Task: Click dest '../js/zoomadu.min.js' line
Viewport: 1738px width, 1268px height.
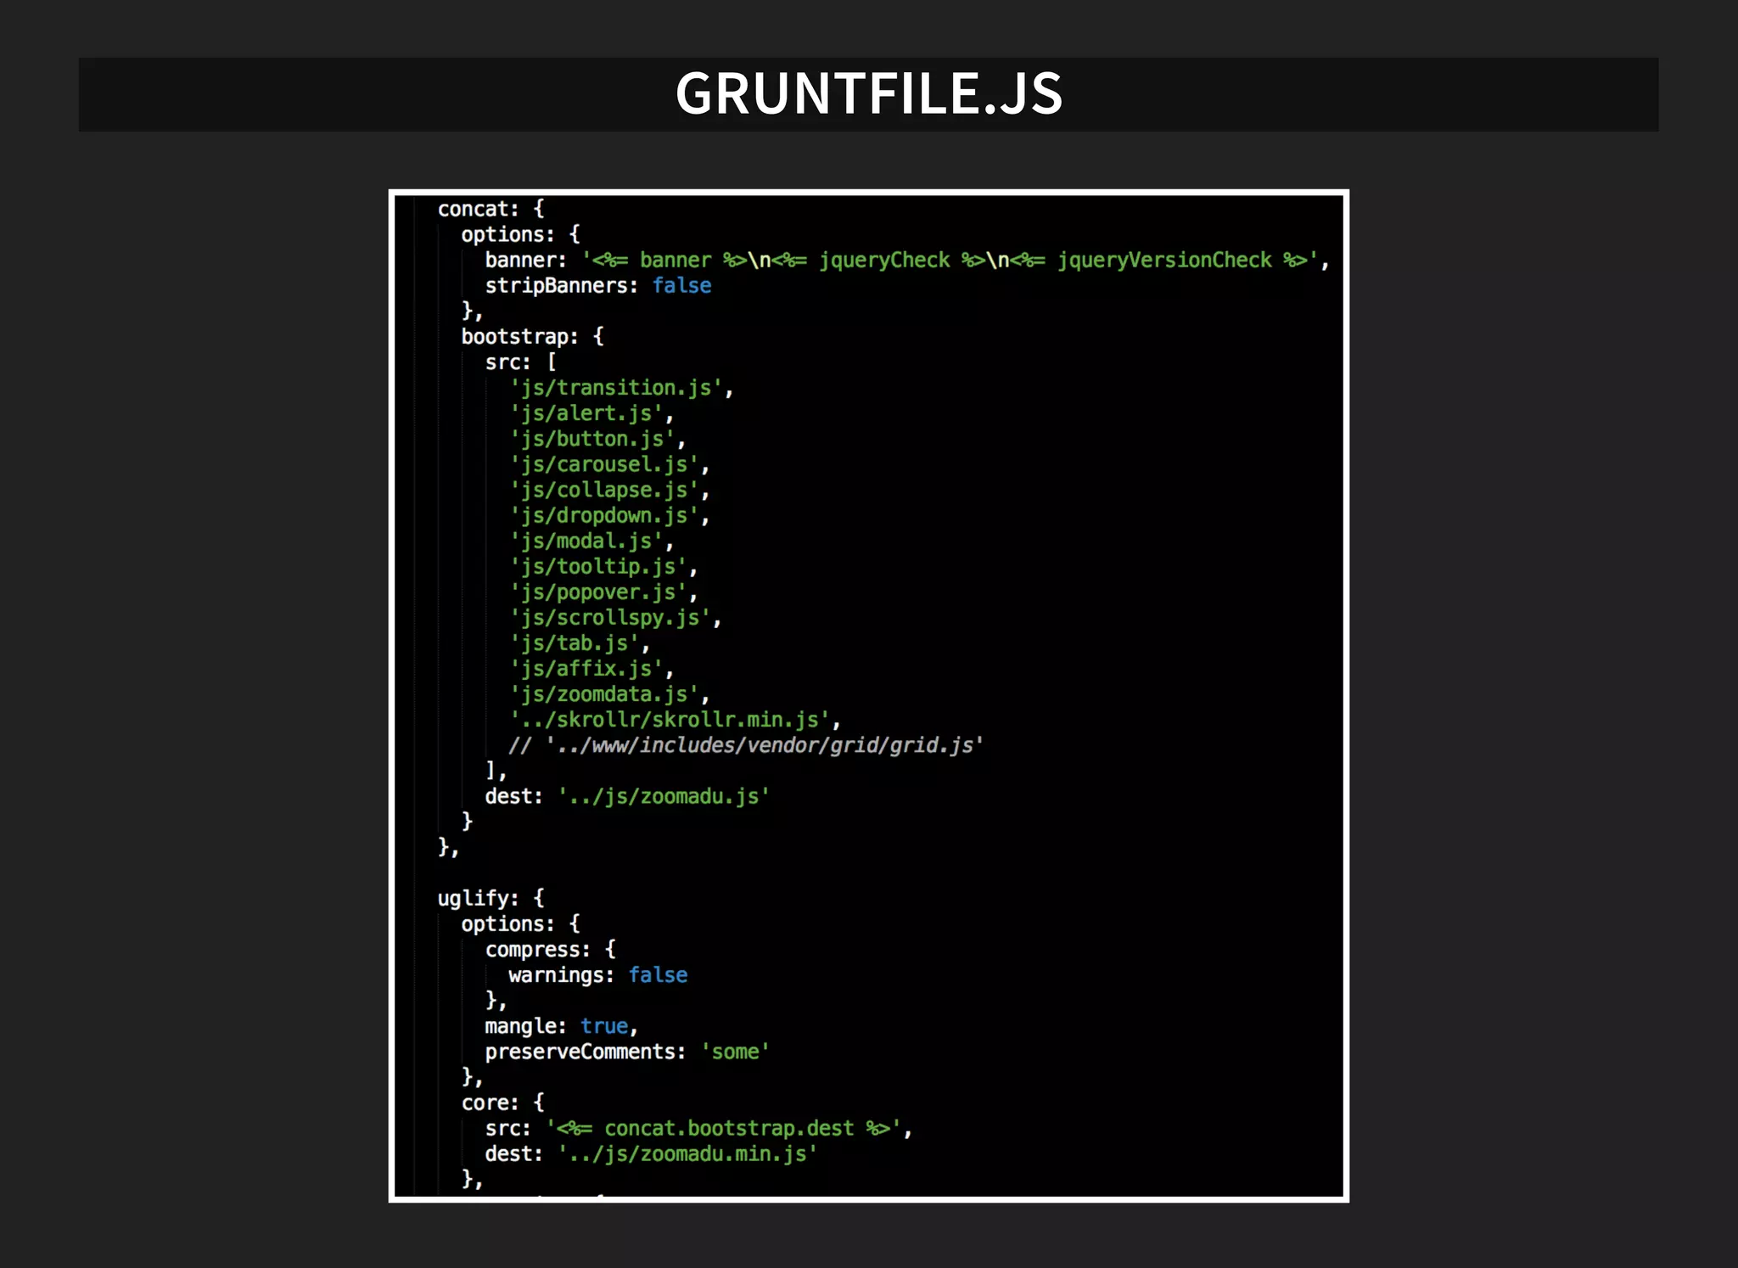Action: pyautogui.click(x=651, y=1153)
